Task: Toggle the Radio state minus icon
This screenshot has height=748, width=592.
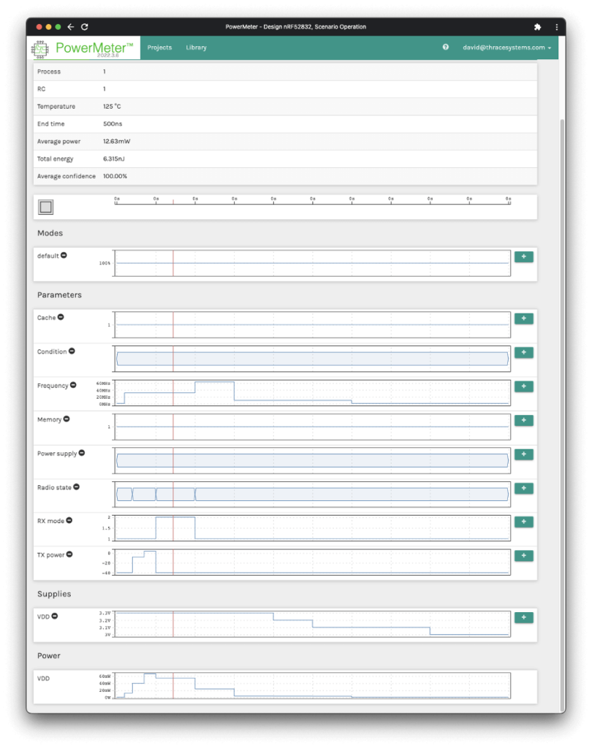Action: (x=76, y=487)
